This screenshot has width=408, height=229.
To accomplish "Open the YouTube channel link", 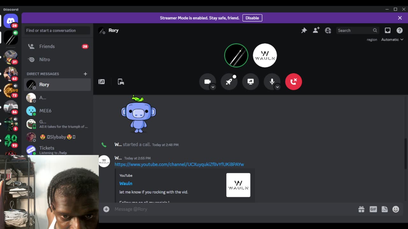I will point(179,164).
